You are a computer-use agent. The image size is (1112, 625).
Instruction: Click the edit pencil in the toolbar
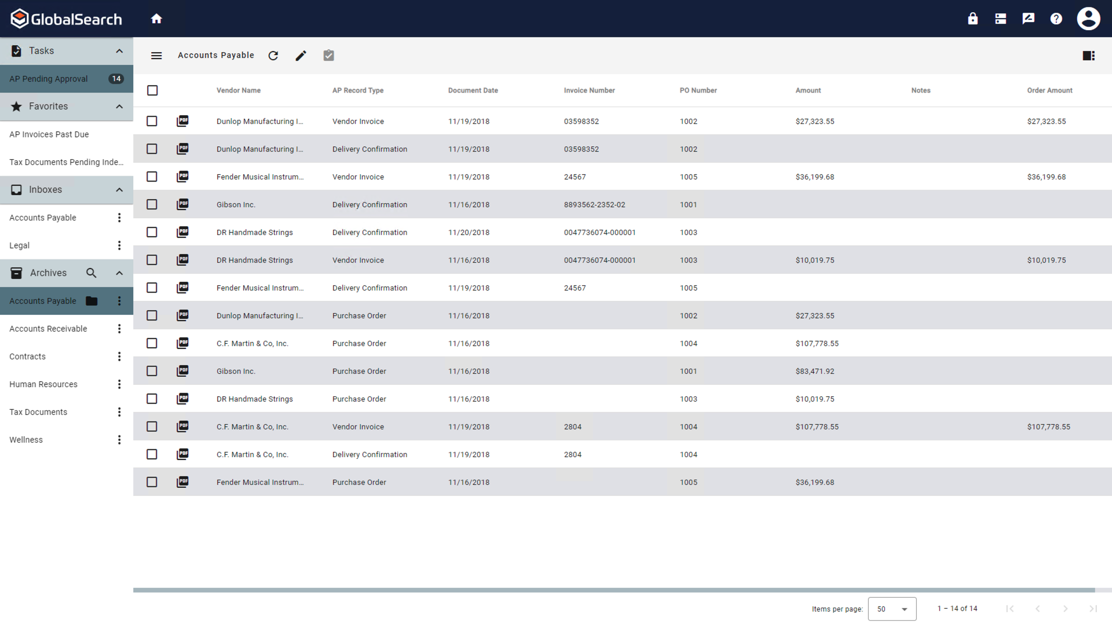[x=301, y=56]
